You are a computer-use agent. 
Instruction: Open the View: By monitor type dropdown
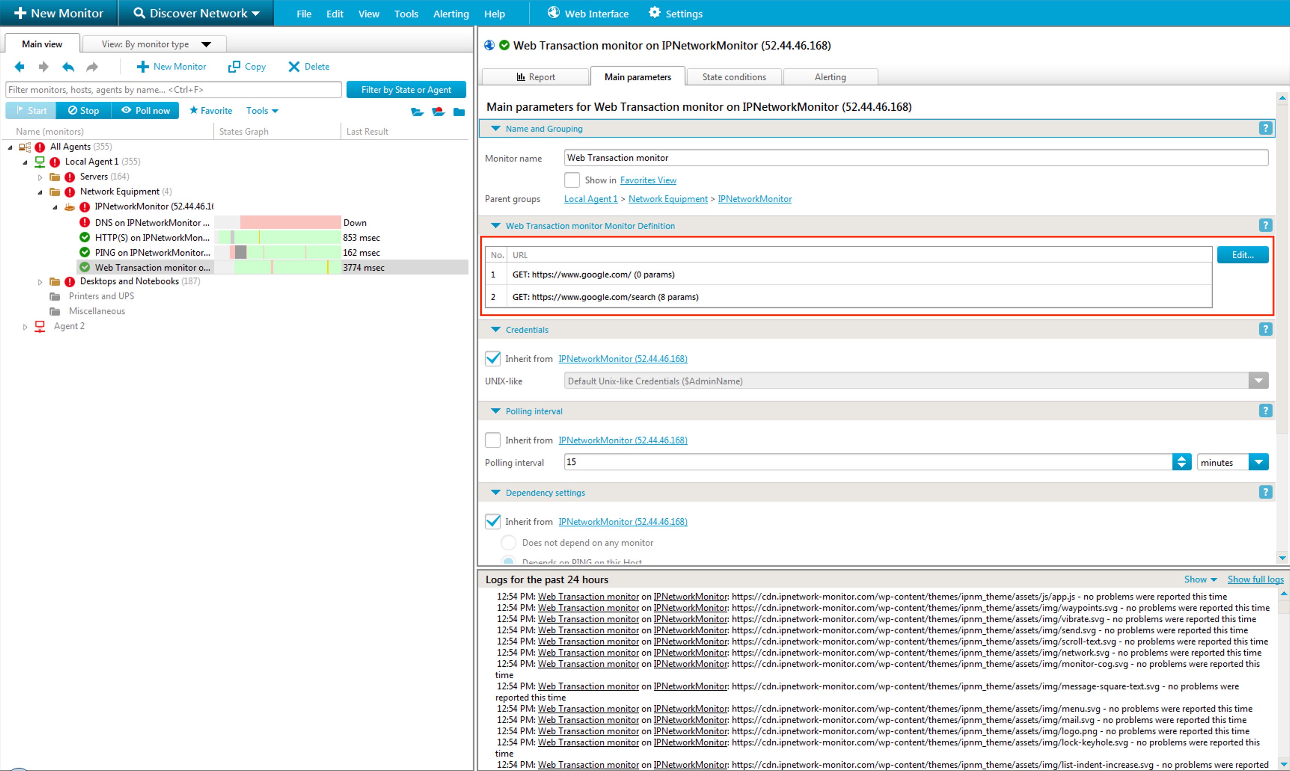[155, 44]
